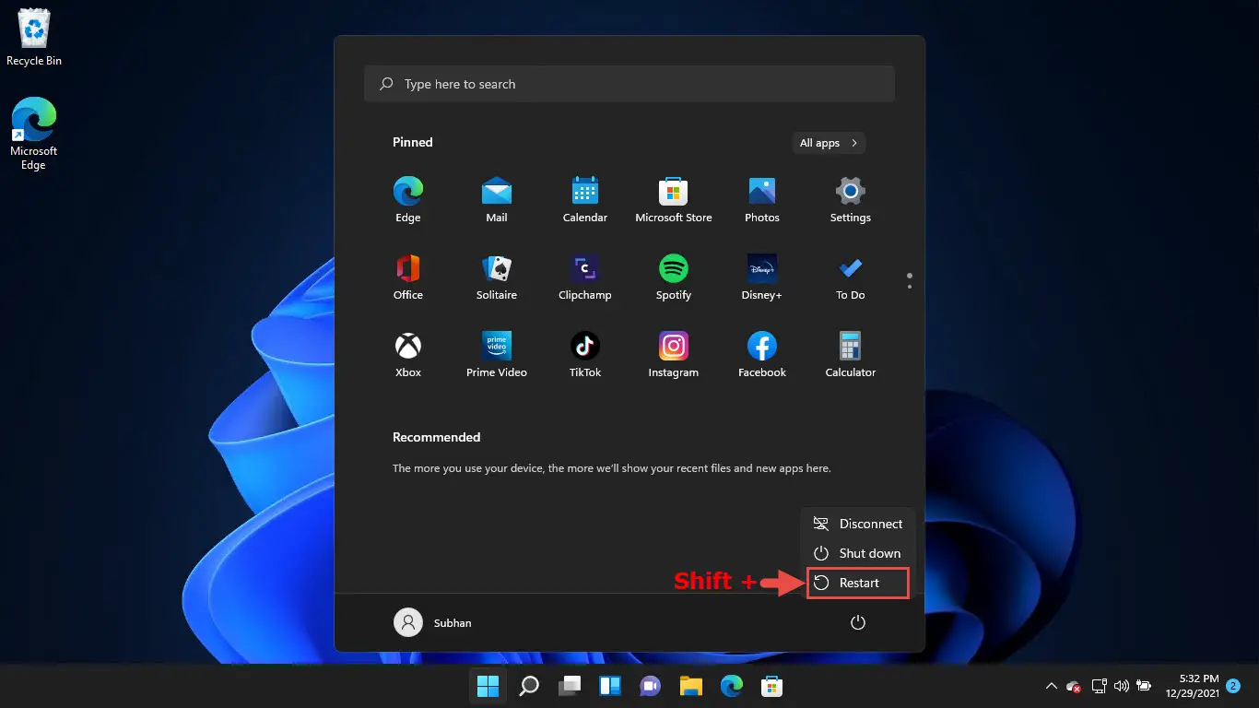Launch the Disney+ app
The image size is (1259, 708).
tap(761, 277)
